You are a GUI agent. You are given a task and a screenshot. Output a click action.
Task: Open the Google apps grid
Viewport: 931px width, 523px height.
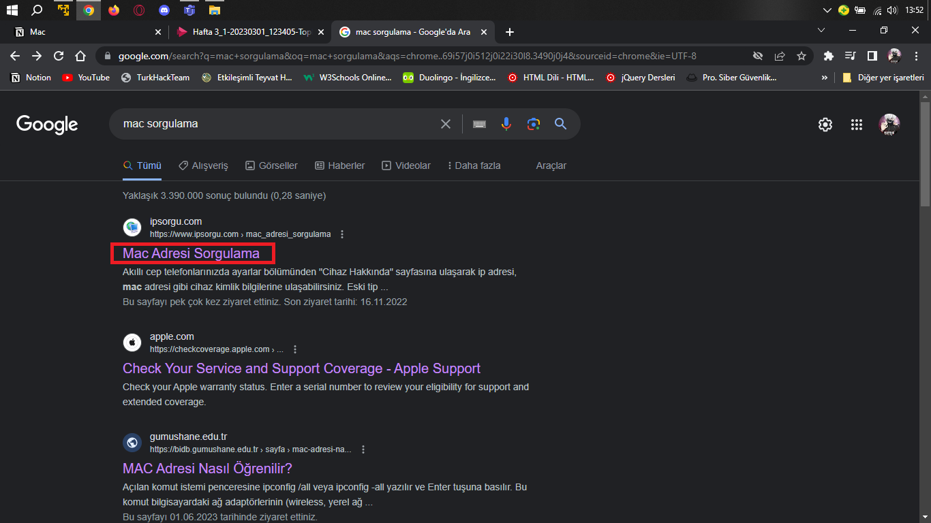(857, 124)
